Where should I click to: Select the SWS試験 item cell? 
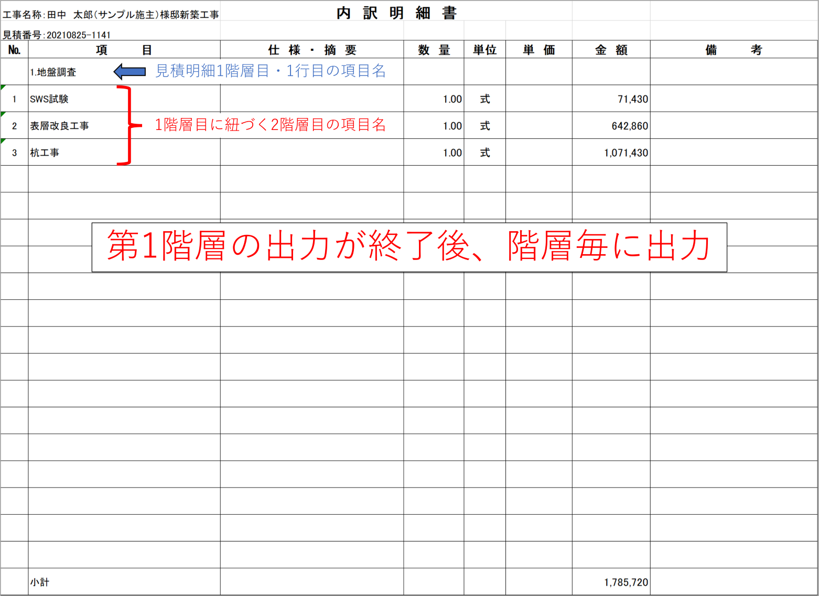(49, 99)
